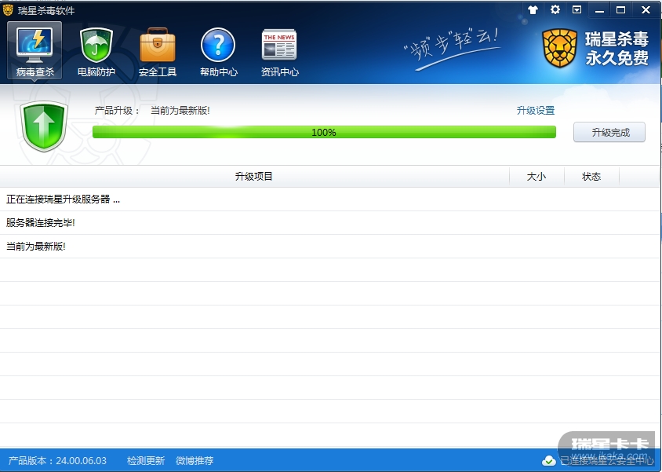Click the 产品版本：24.00.06.03 text

click(x=57, y=460)
